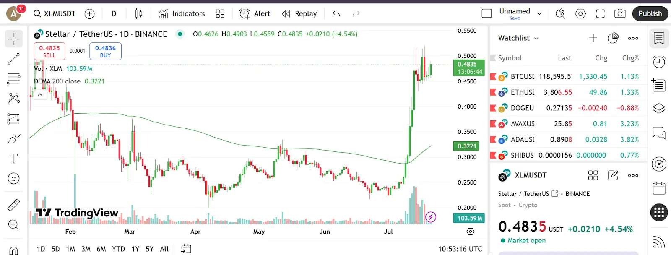The width and height of the screenshot is (671, 255).
Task: Select DOGEU row in watchlist
Action: [568, 108]
